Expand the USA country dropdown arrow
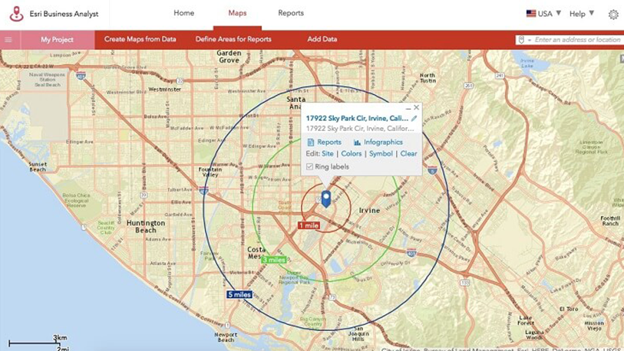624x351 pixels. click(x=558, y=13)
